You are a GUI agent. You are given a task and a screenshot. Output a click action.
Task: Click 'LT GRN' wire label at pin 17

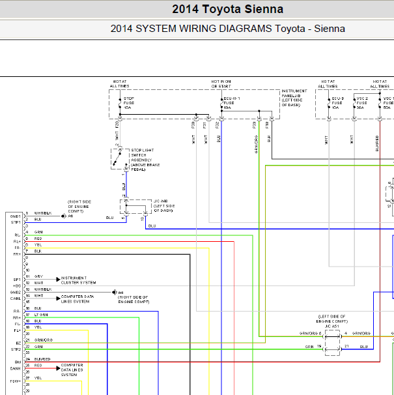tap(41, 315)
